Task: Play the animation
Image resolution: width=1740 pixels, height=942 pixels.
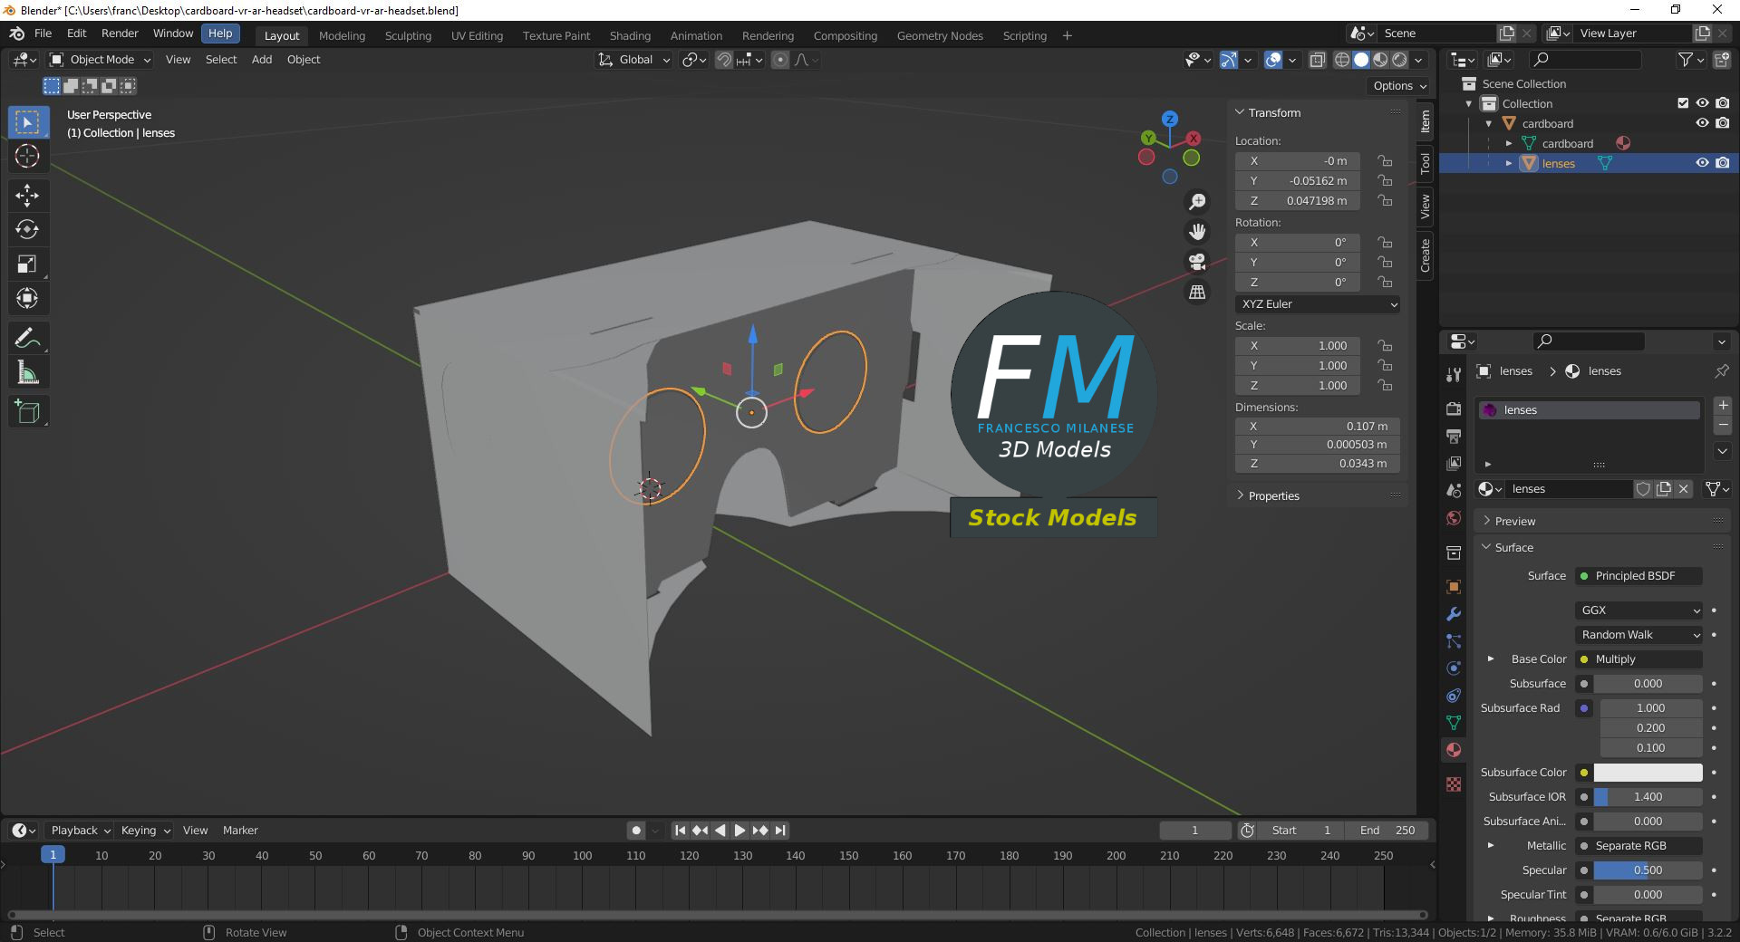Action: 739,831
